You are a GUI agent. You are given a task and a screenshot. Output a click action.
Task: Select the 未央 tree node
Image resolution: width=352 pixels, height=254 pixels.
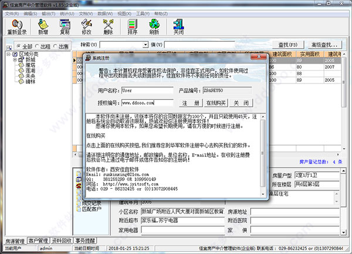tap(31, 76)
